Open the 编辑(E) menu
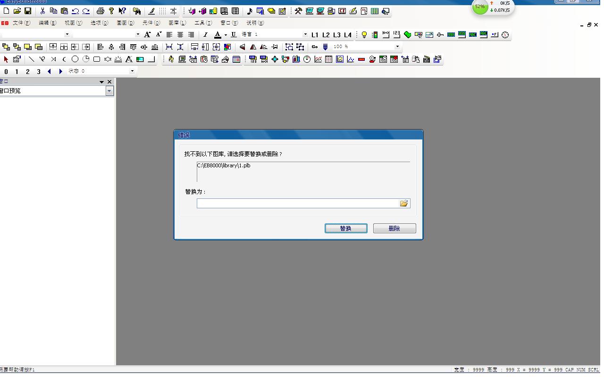This screenshot has height=377, width=604. point(47,23)
